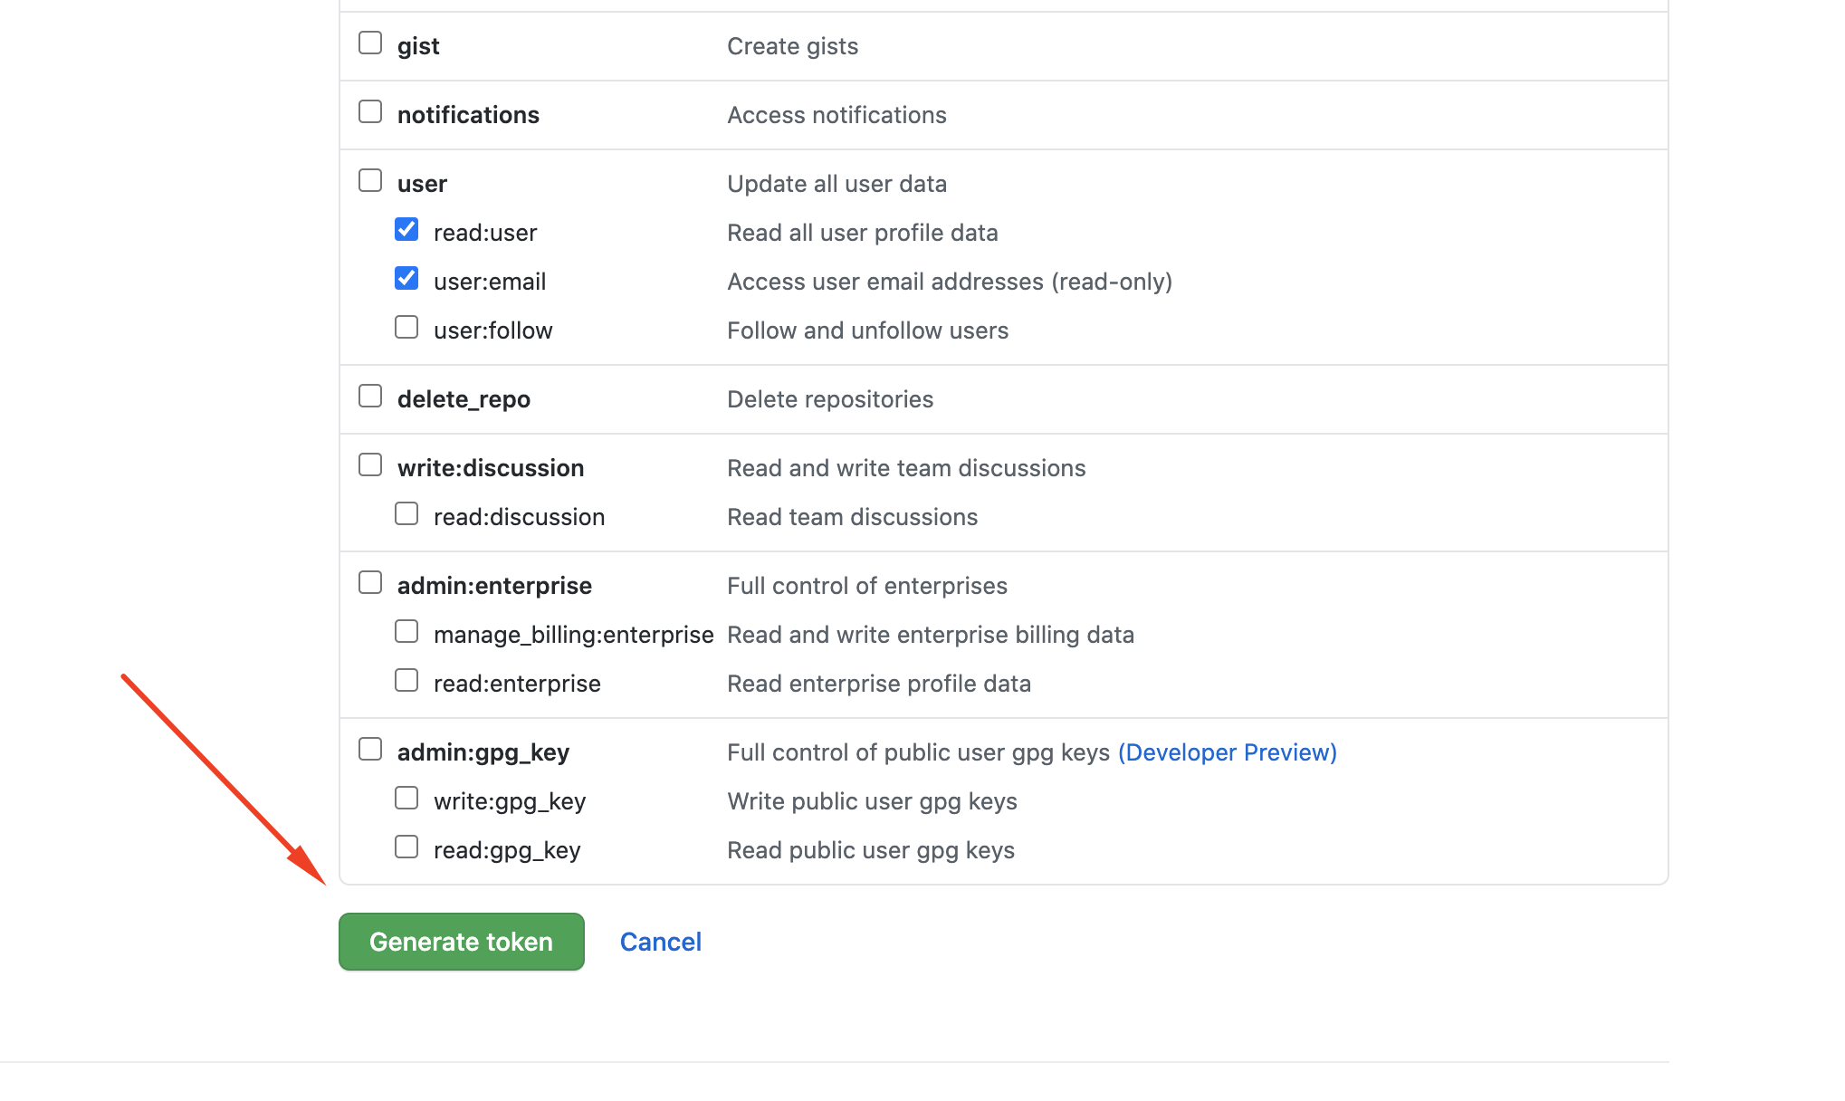Check the read:gpg_key scope
The height and width of the screenshot is (1101, 1845).
406,846
